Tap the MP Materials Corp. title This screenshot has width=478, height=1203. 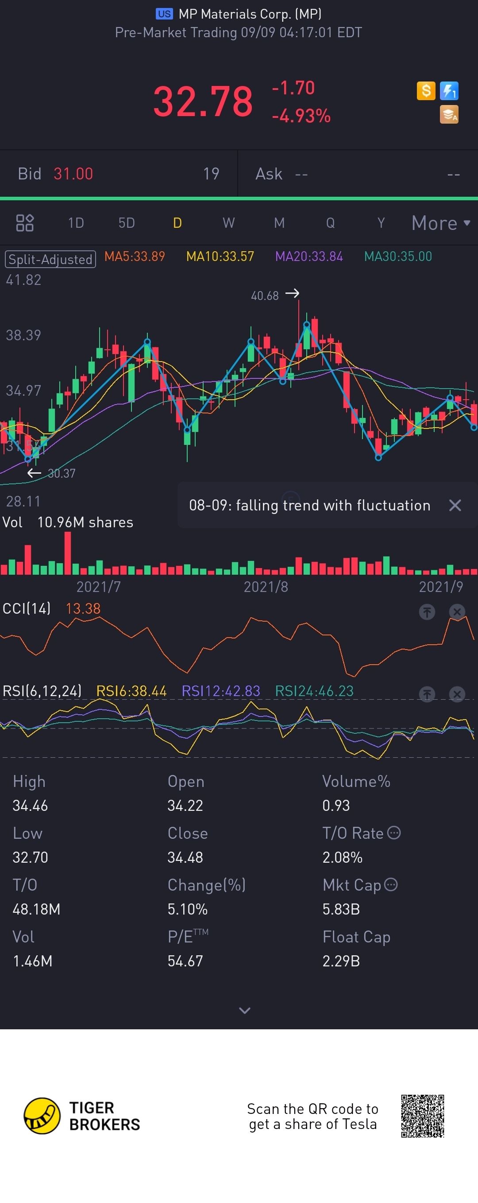(250, 14)
